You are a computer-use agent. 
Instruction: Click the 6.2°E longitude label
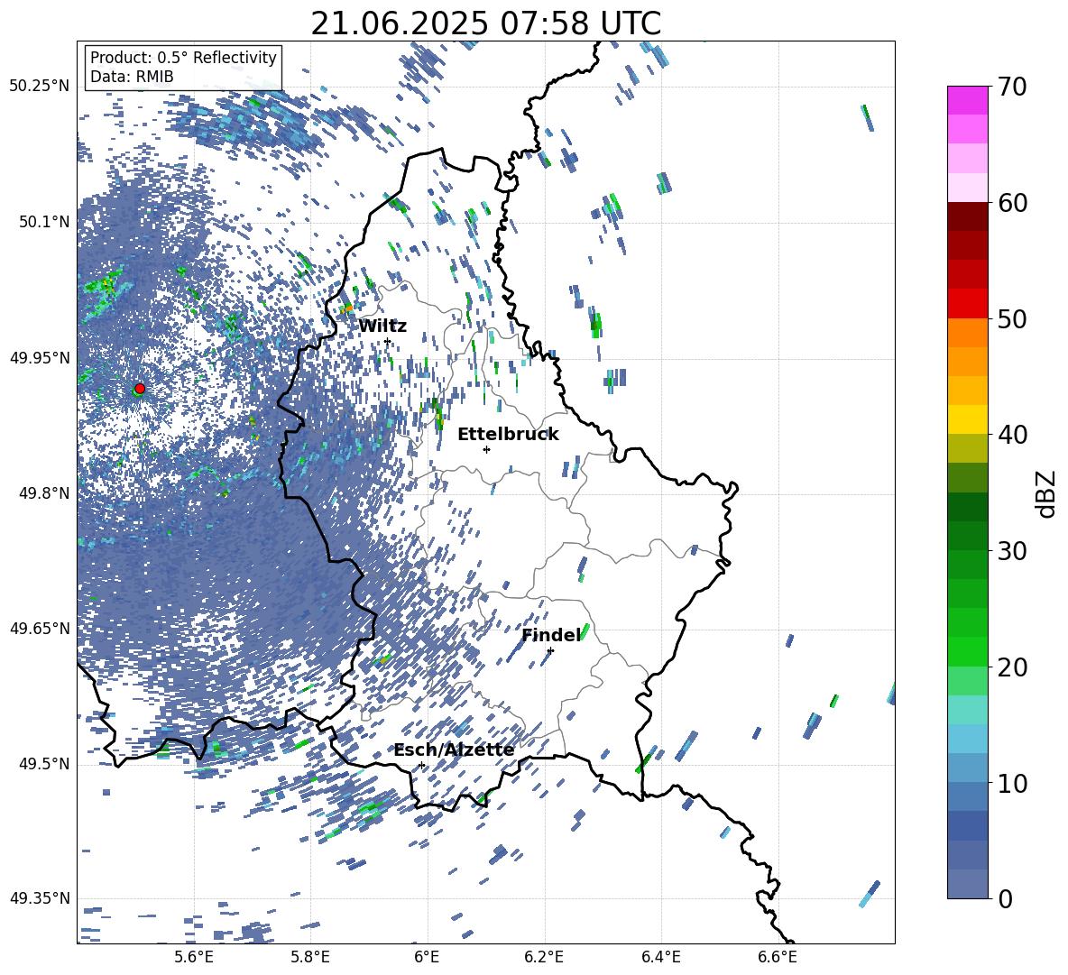tap(544, 957)
